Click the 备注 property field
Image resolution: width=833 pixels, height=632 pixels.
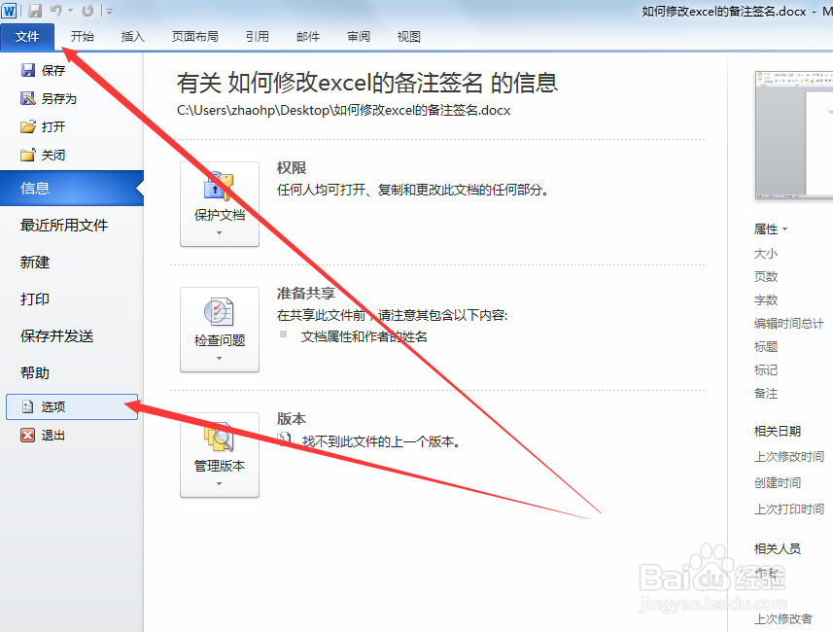766,394
